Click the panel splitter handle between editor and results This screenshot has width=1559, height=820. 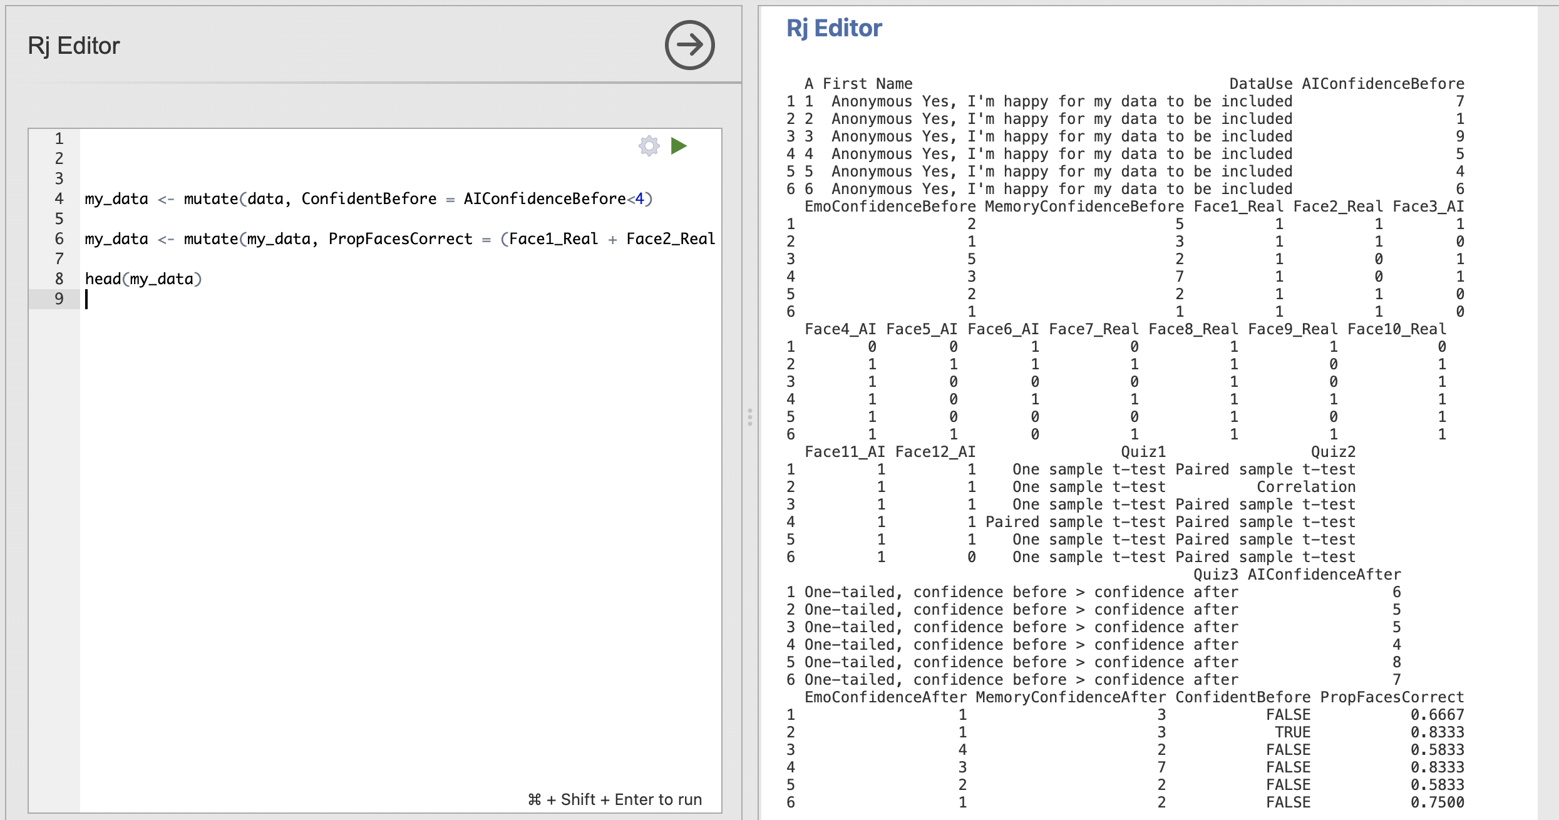[749, 417]
